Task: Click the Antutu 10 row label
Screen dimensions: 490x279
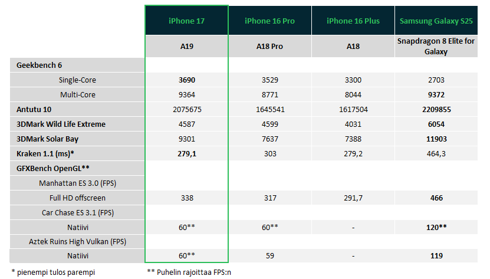Action: [32, 109]
